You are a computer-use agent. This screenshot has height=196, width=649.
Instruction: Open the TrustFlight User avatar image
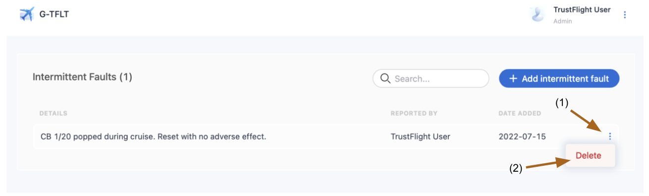pyautogui.click(x=537, y=14)
